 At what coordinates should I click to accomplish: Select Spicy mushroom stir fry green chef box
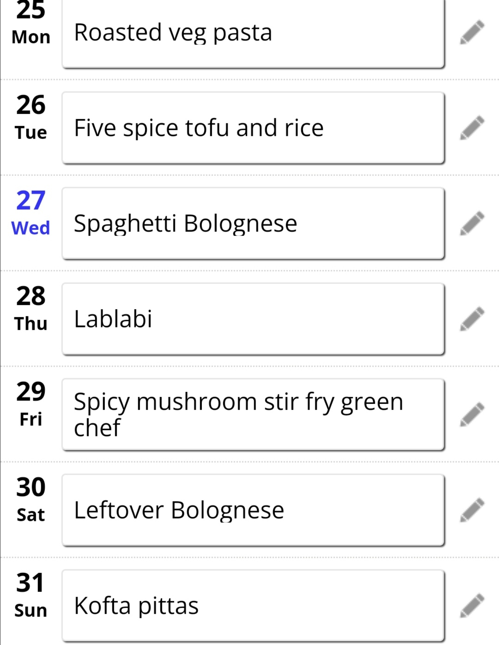click(x=253, y=415)
